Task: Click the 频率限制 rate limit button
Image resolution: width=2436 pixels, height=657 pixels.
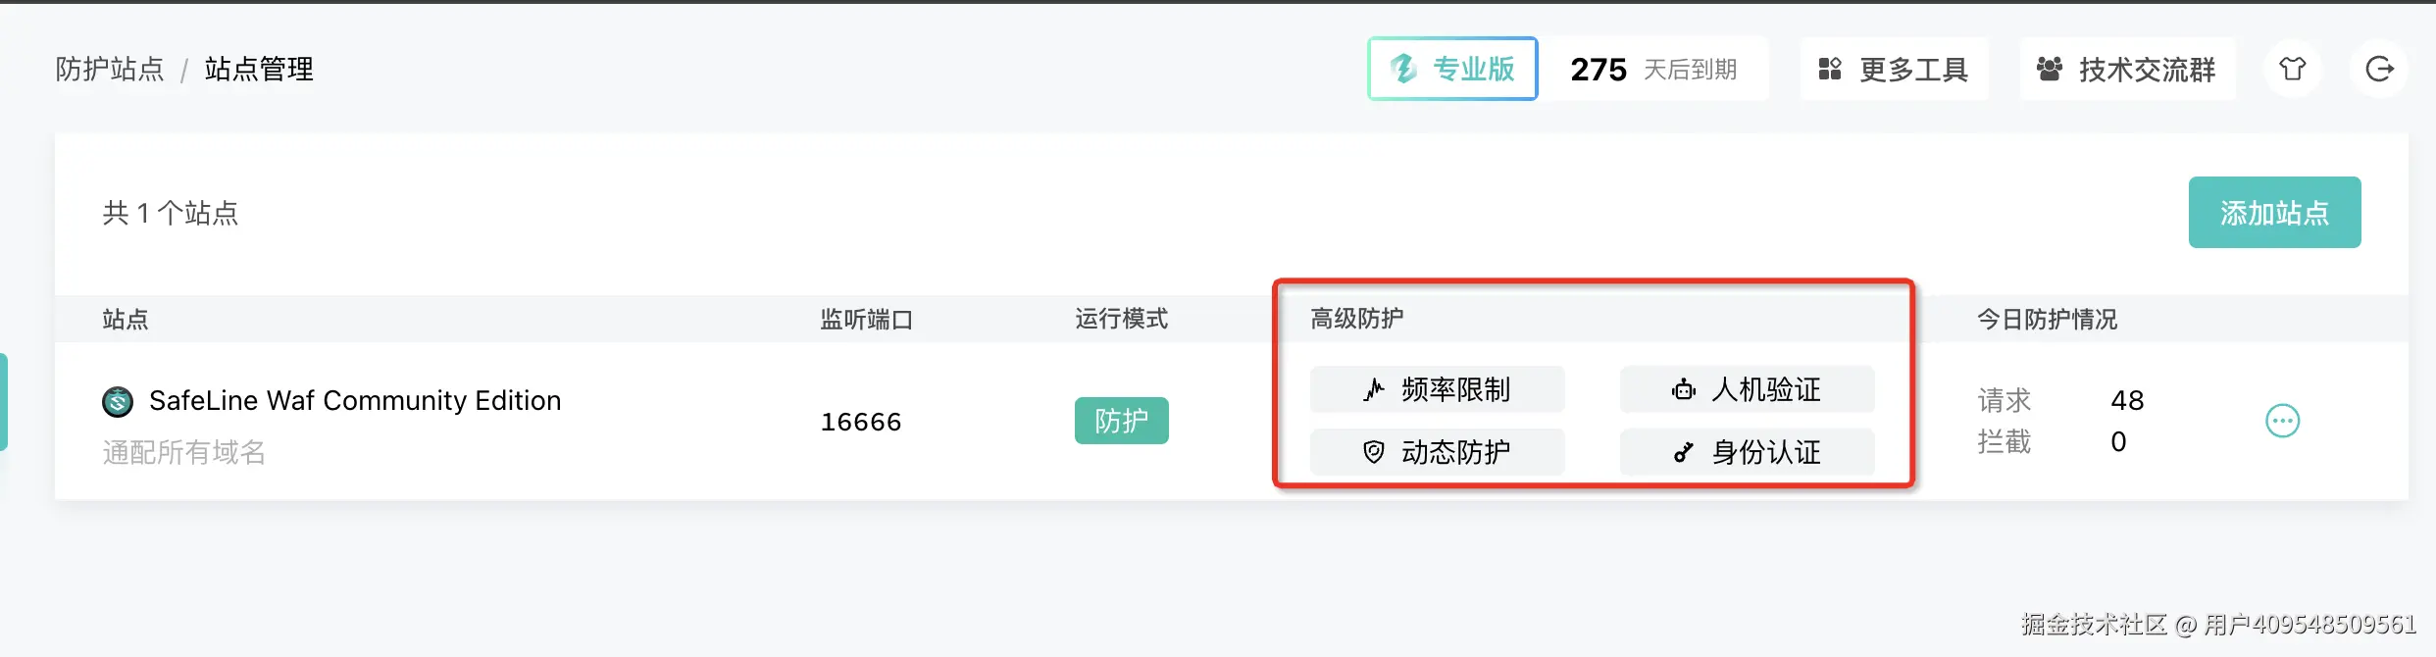Action: click(x=1437, y=389)
